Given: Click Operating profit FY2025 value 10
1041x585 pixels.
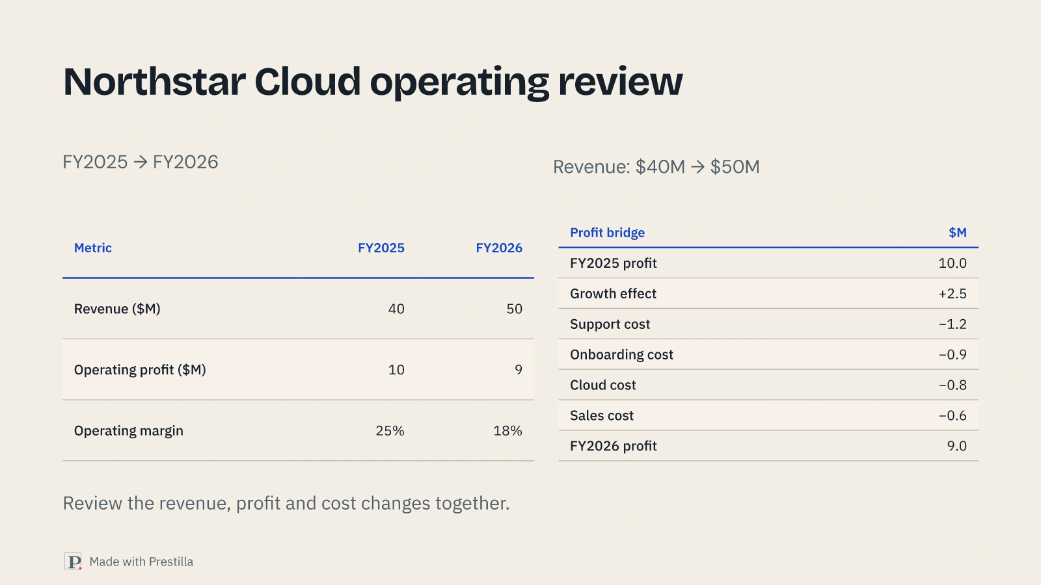Looking at the screenshot, I should 396,370.
